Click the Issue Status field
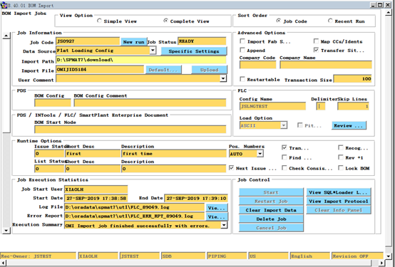 pyautogui.click(x=49, y=154)
